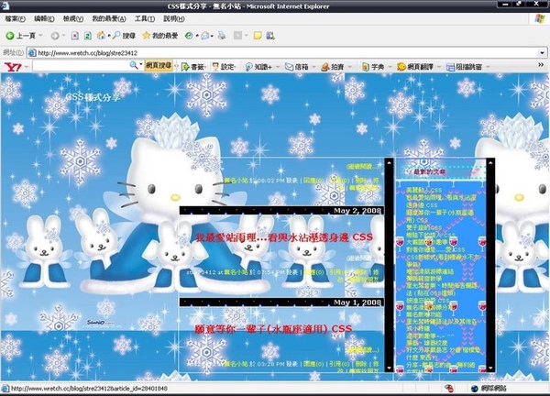550x396 pixels.
Task: Click the page icon in address bar
Action: (32, 53)
